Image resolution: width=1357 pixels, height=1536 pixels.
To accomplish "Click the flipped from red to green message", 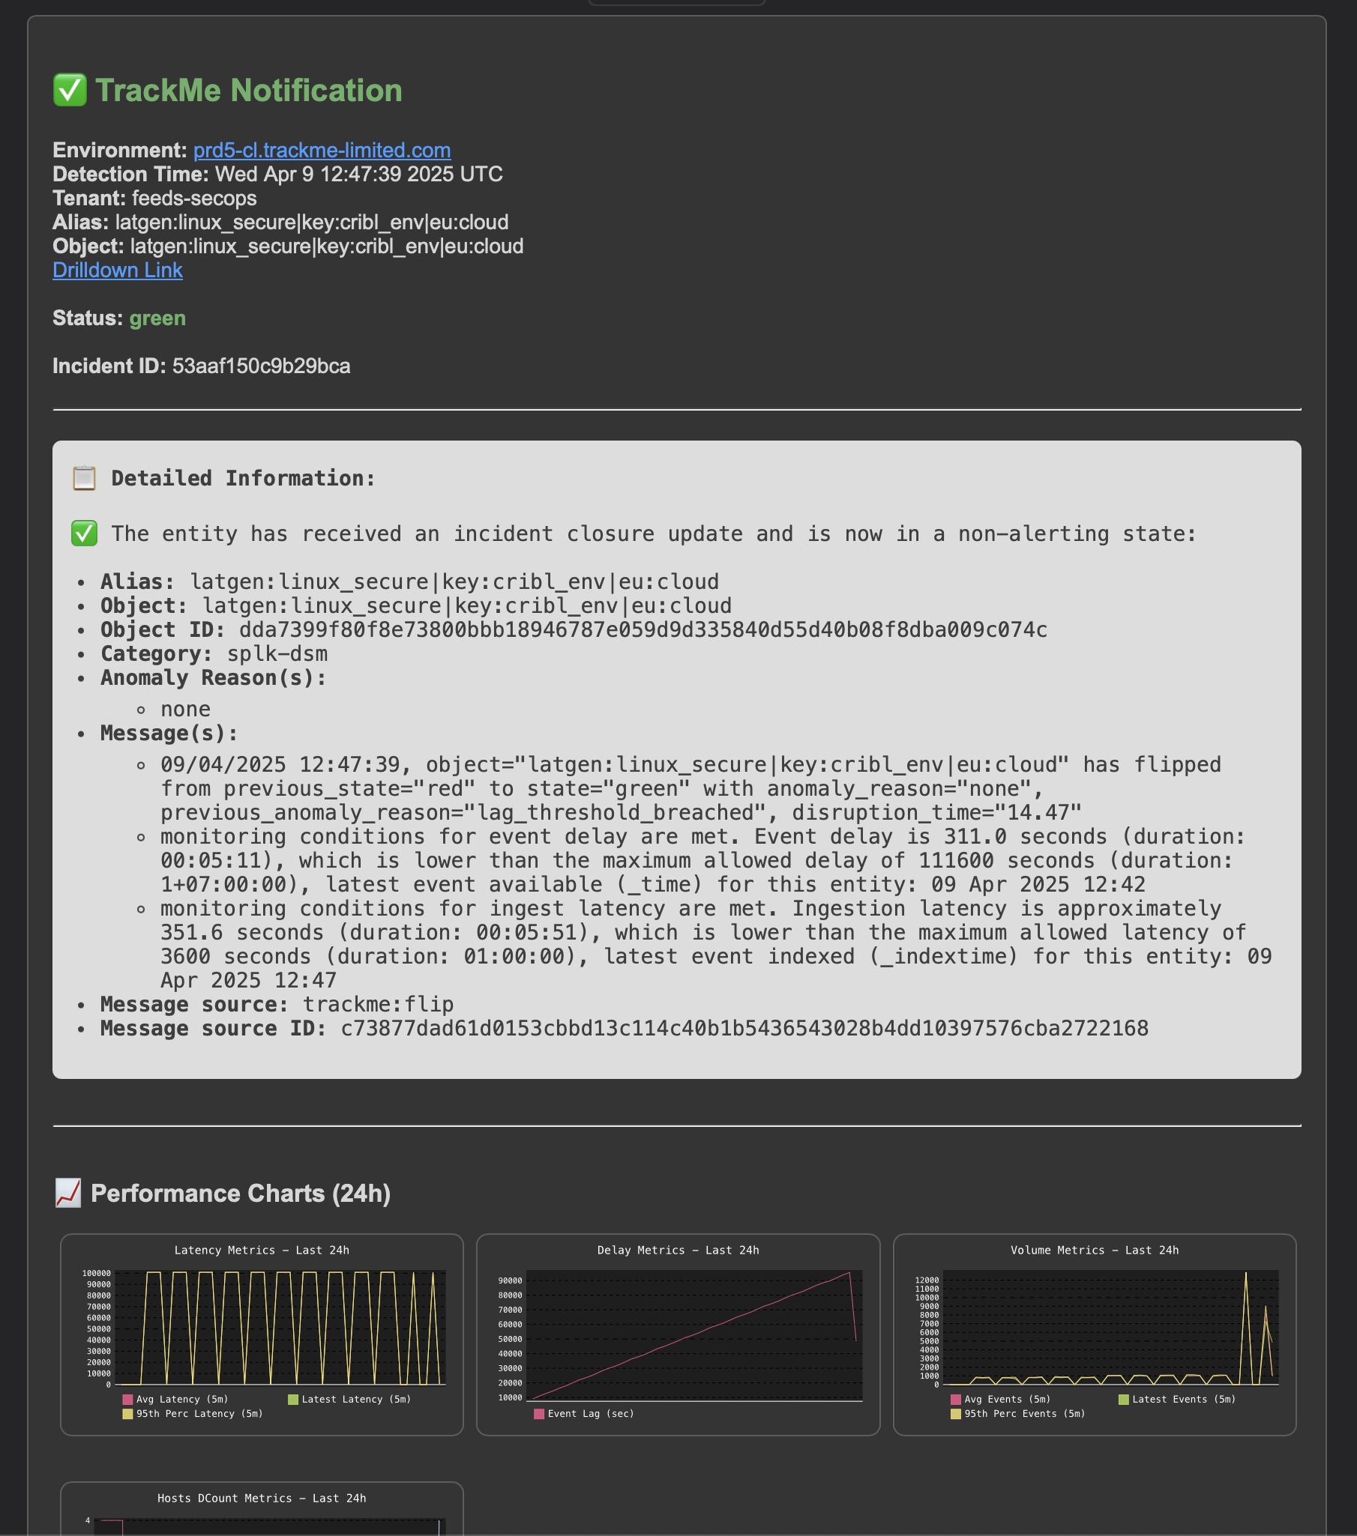I will click(x=691, y=789).
